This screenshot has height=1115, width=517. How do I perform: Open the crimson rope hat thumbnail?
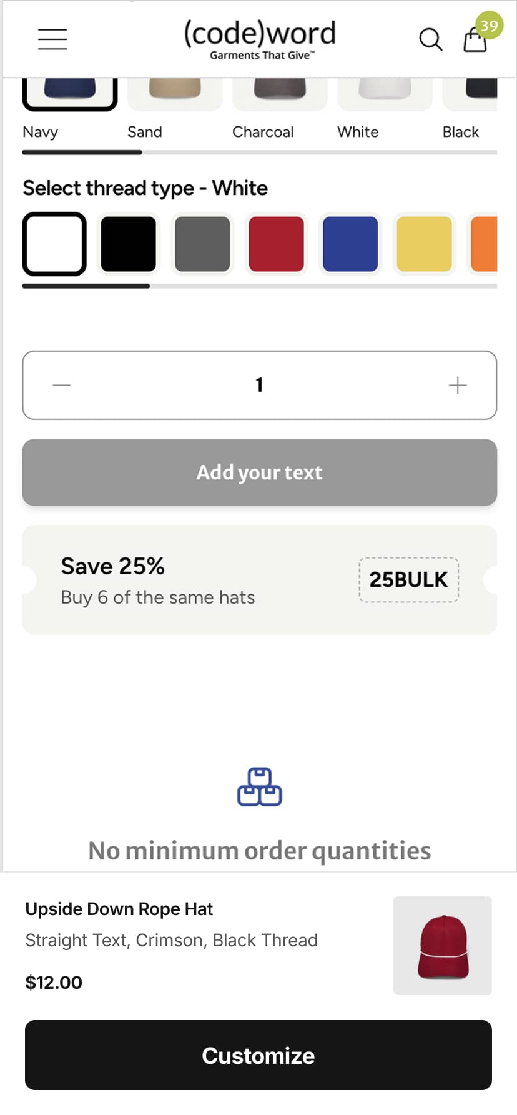pos(442,945)
